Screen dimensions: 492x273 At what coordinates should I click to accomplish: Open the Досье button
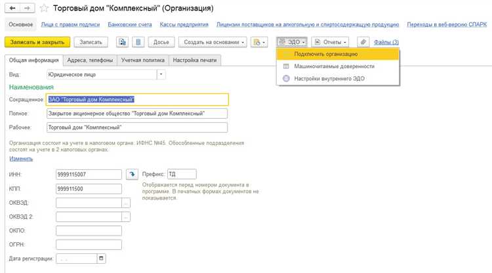click(161, 42)
